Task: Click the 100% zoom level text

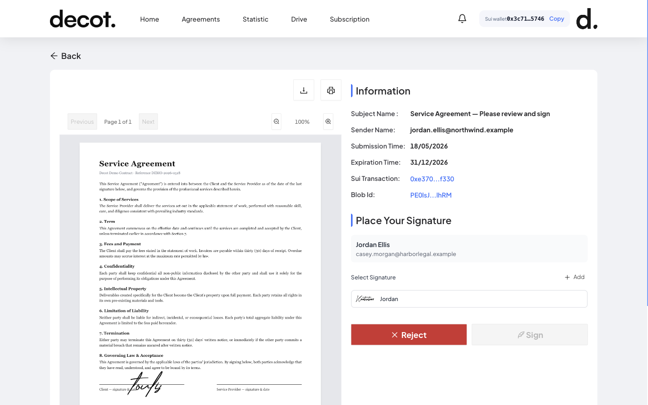Action: click(302, 121)
